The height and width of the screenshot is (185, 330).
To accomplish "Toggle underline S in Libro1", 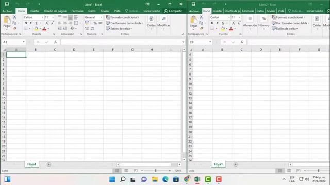I will tap(36, 23).
